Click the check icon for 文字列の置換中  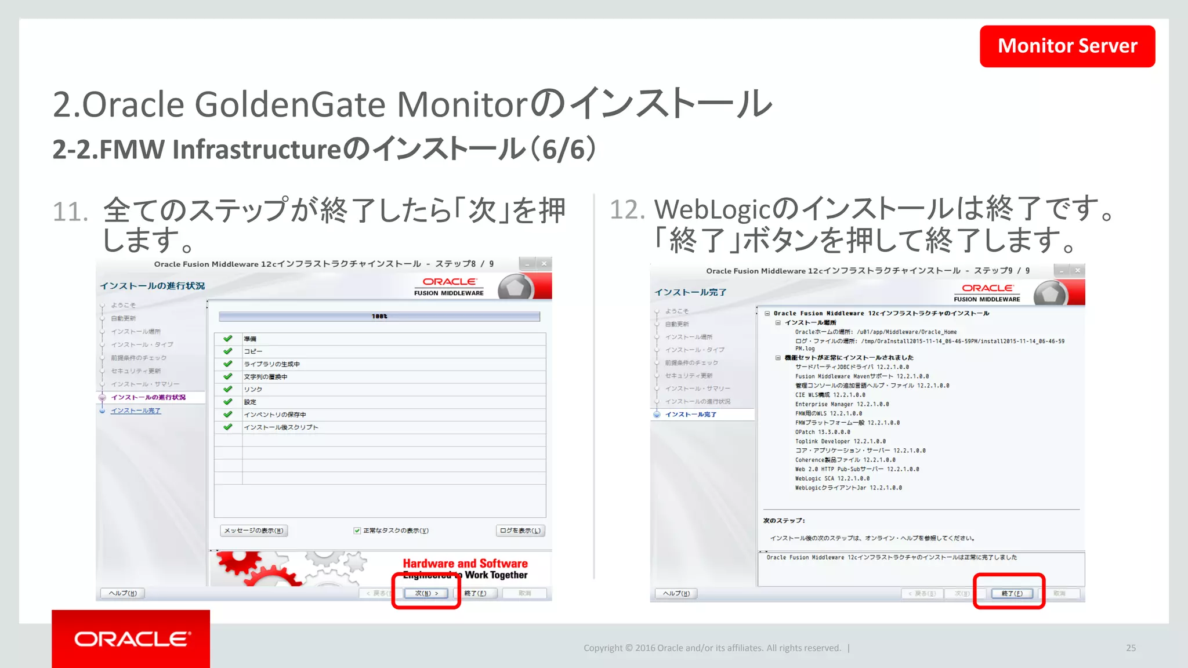(228, 377)
